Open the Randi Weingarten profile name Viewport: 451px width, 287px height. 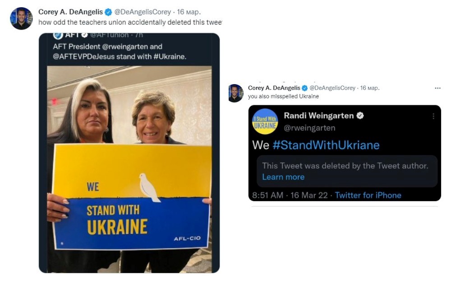point(318,116)
